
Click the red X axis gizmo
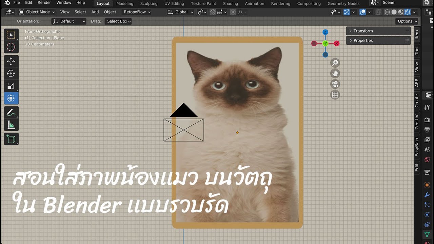tap(337, 43)
